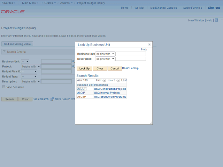223x167 pixels.
Task: Open the Budget Type operator dropdown
Action: (29, 77)
